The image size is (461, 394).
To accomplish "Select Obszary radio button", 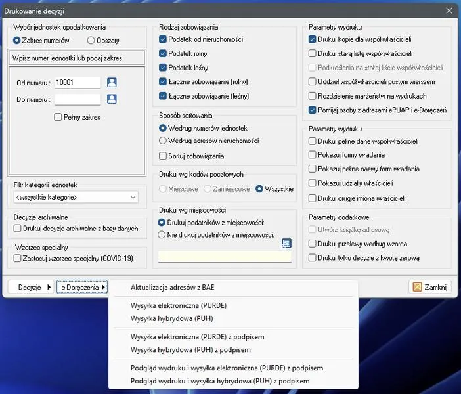I will 91,41.
